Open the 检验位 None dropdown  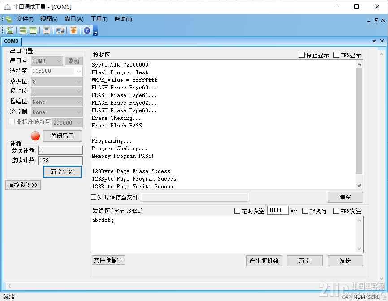pos(56,102)
